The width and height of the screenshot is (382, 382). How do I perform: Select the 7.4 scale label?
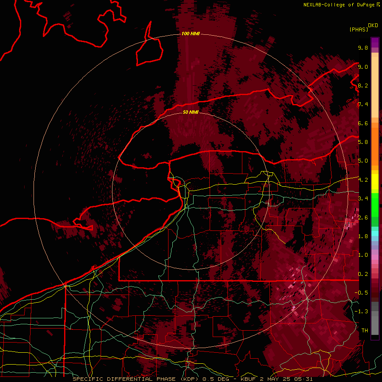click(363, 104)
